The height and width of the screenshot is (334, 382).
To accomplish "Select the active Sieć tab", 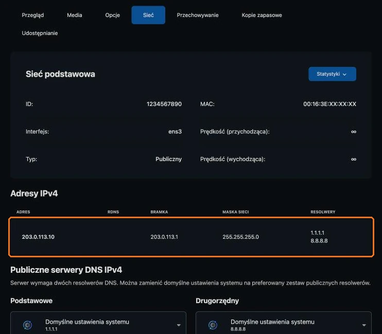I will point(148,15).
